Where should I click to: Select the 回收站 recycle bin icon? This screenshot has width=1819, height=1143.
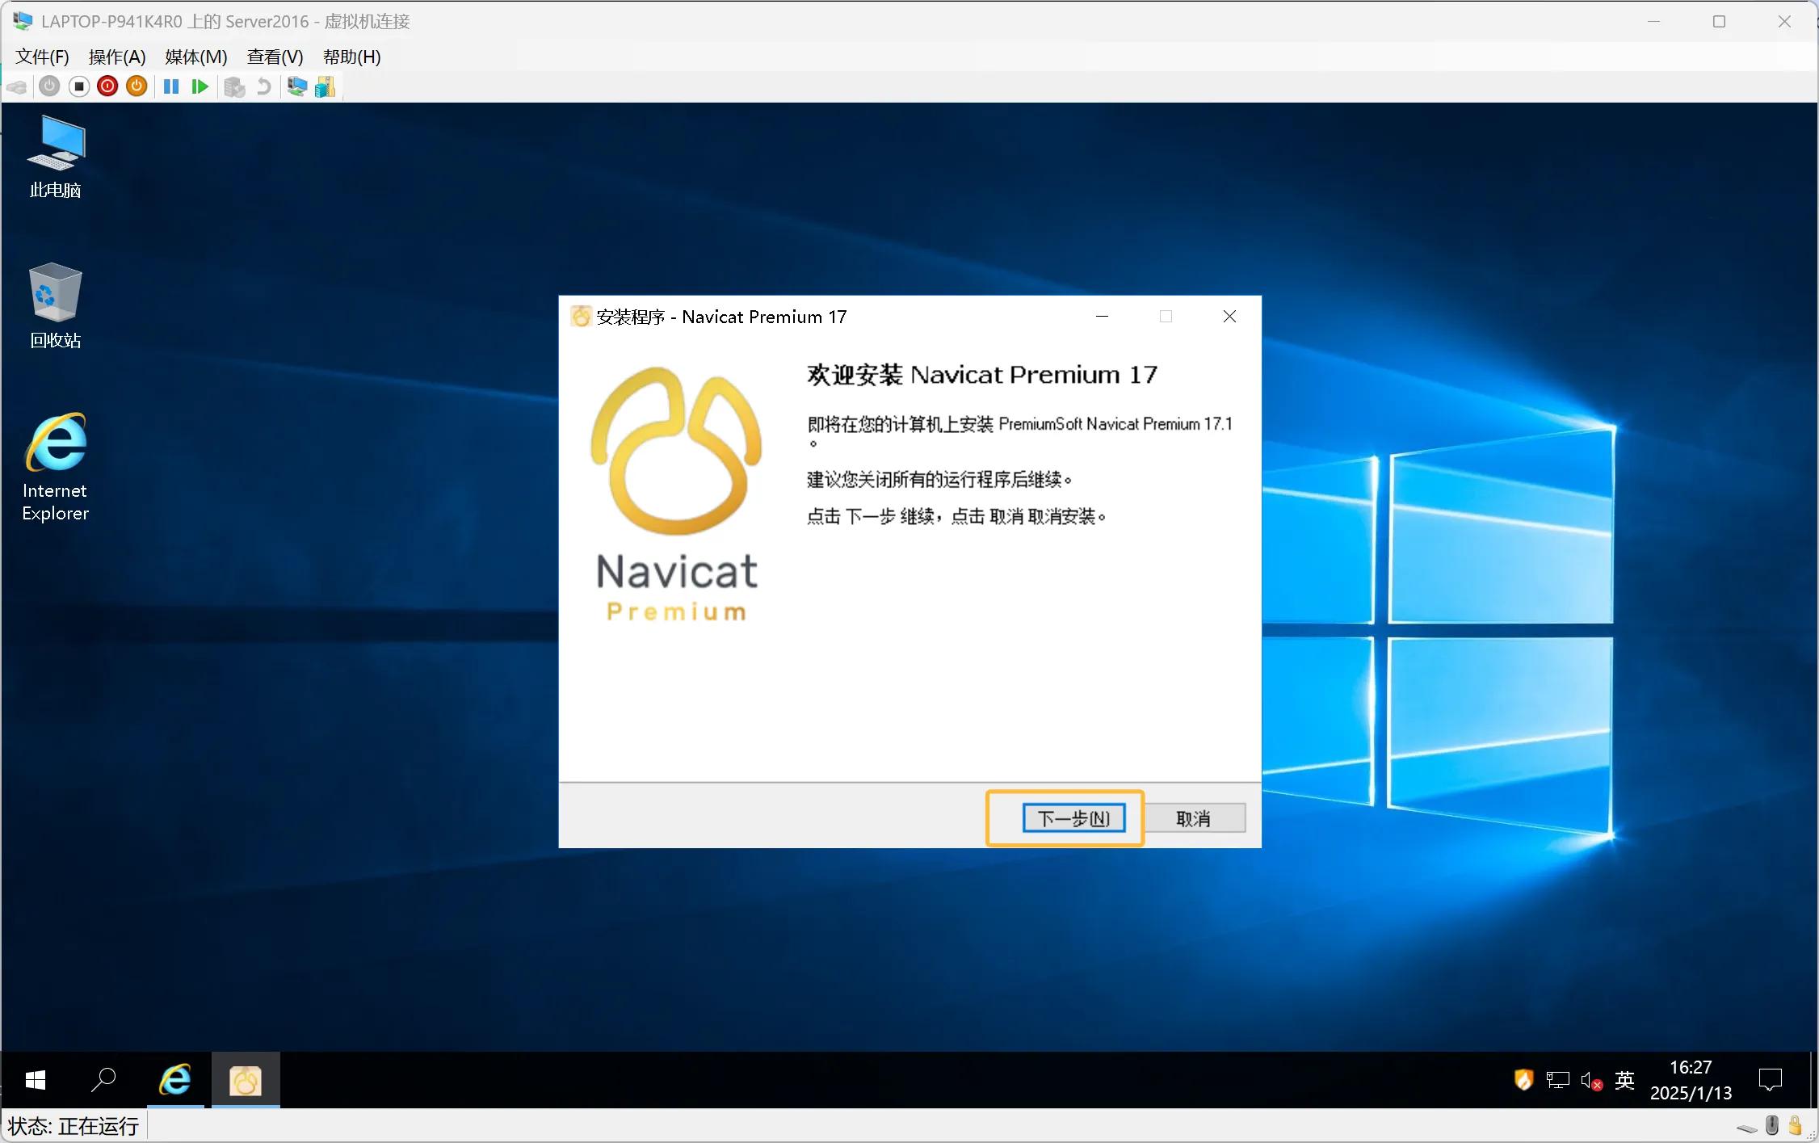coord(56,305)
